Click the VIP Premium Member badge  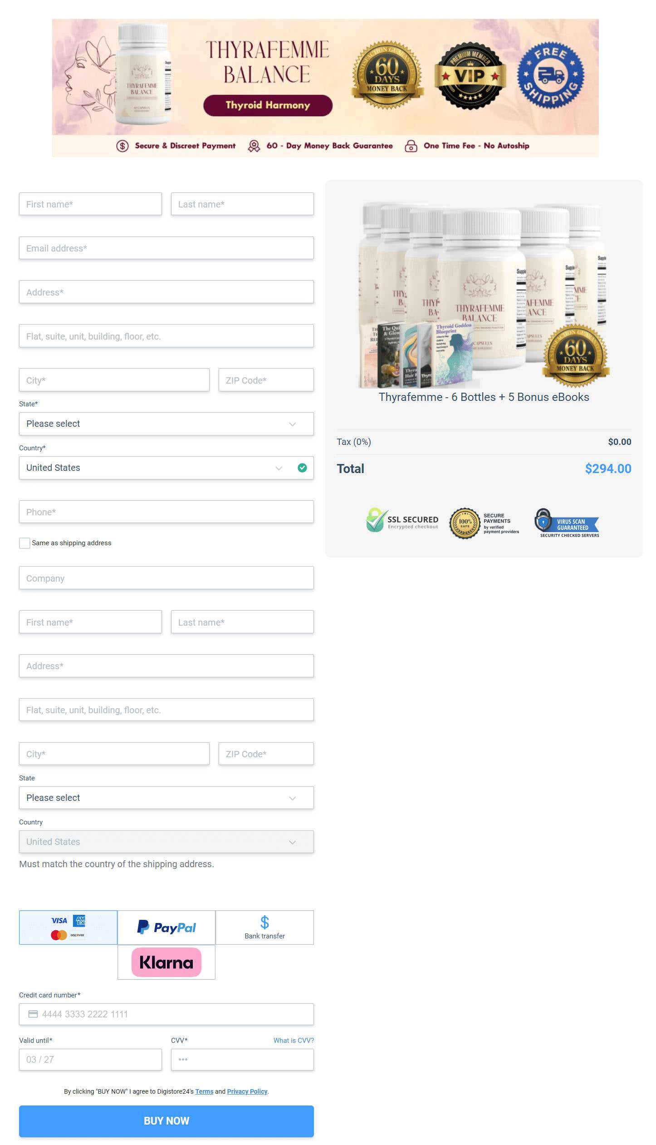coord(470,76)
